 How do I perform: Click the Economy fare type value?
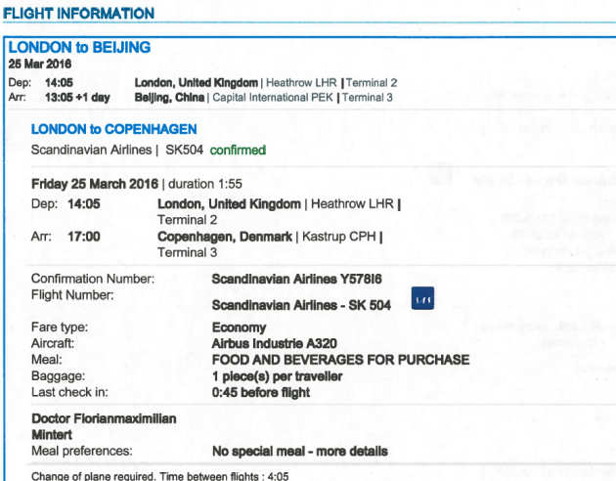[x=240, y=328]
